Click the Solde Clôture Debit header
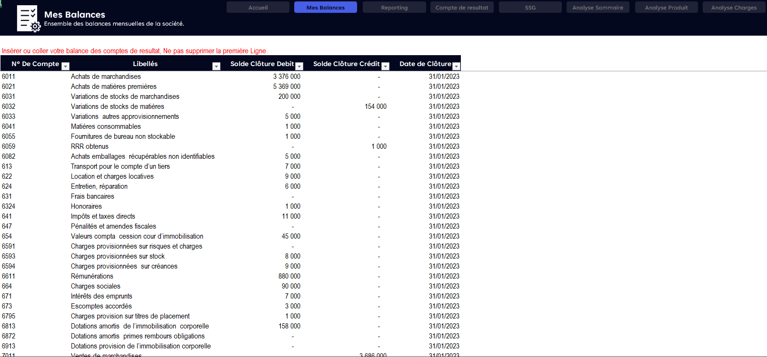The height and width of the screenshot is (357, 767). (x=262, y=64)
